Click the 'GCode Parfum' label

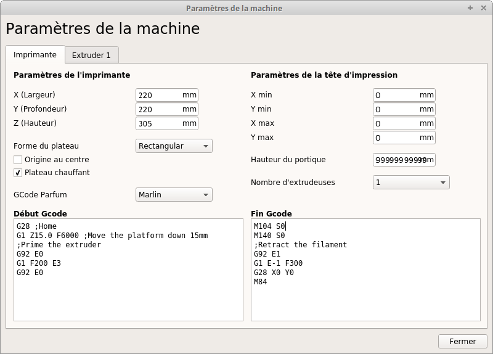coord(40,195)
